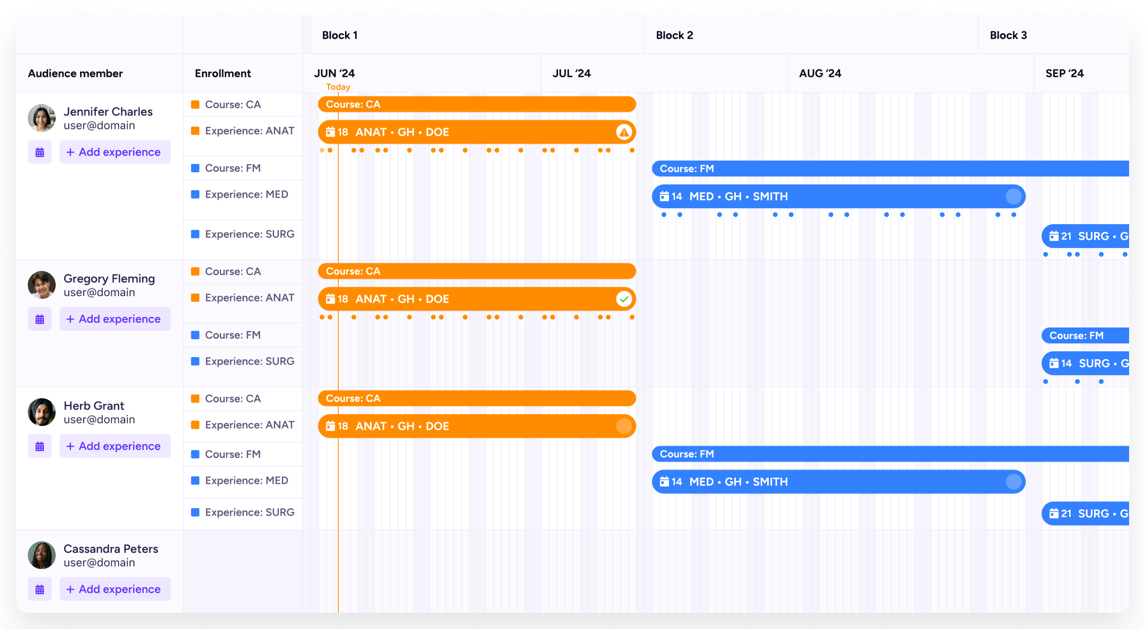
Task: Click status circle on Herb's MED bar
Action: pyautogui.click(x=1014, y=482)
